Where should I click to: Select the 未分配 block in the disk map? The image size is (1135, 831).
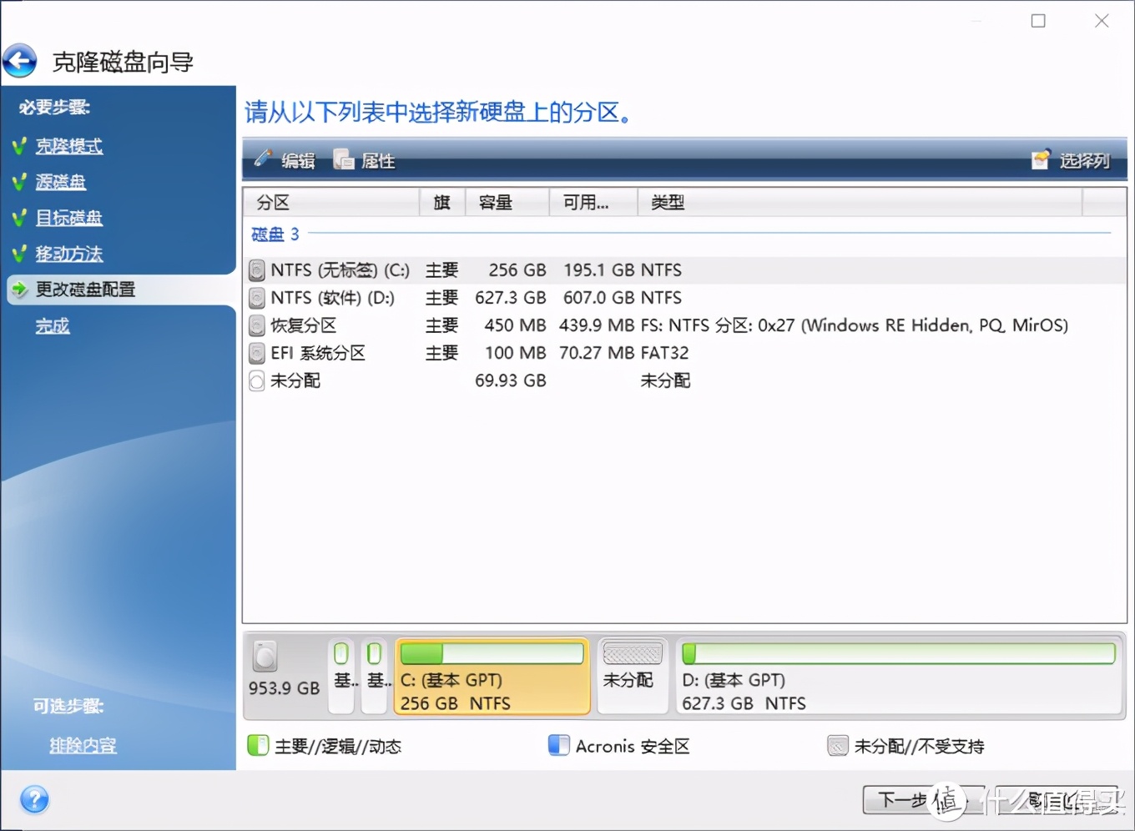point(632,676)
